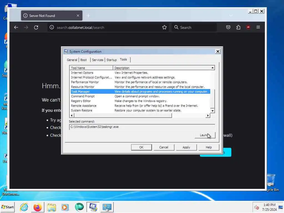Select Internet Protocol Configuration tool row
Screen dimensions: 284x213
click(x=140, y=77)
